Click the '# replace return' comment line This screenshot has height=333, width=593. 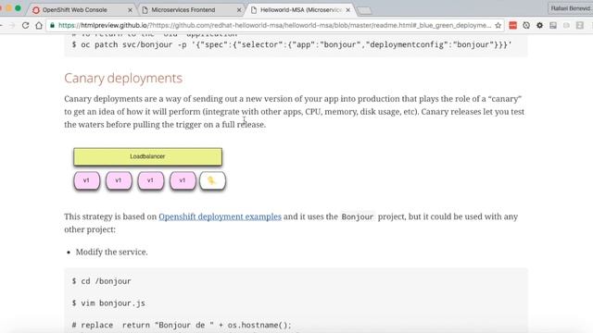click(182, 325)
